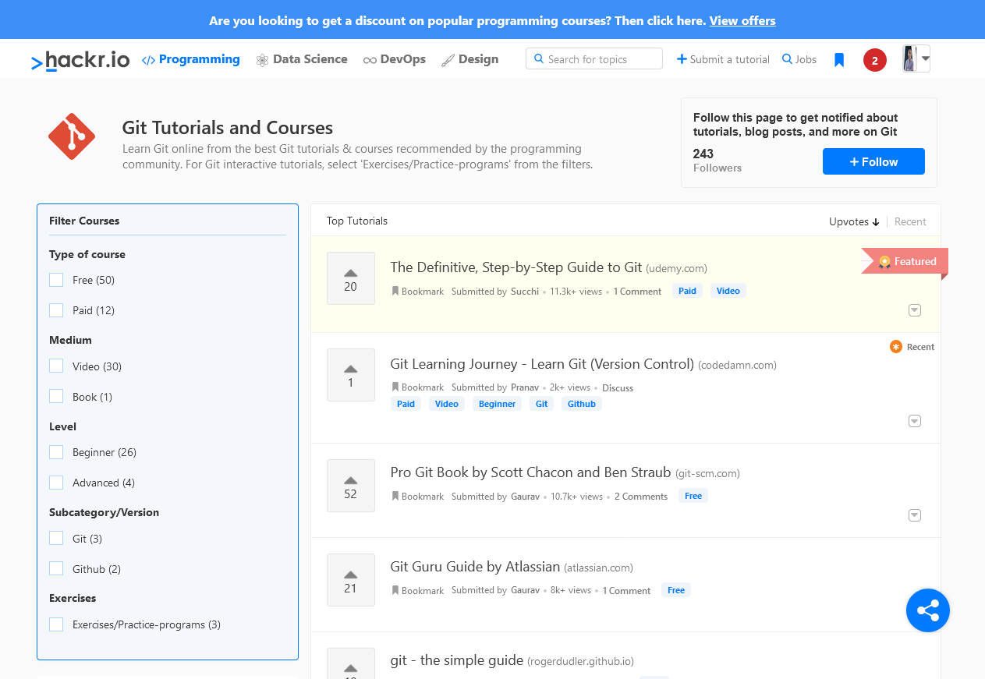Image resolution: width=985 pixels, height=679 pixels.
Task: Upvote Pro Git Book tutorial
Action: pyautogui.click(x=351, y=486)
